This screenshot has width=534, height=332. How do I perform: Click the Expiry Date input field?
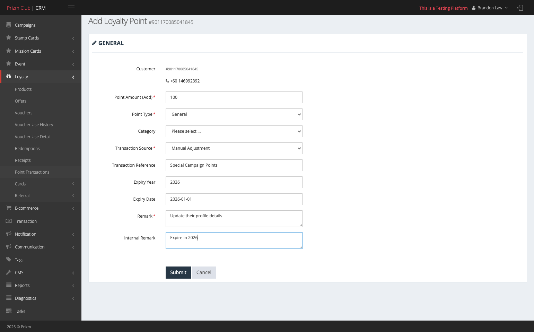[234, 199]
